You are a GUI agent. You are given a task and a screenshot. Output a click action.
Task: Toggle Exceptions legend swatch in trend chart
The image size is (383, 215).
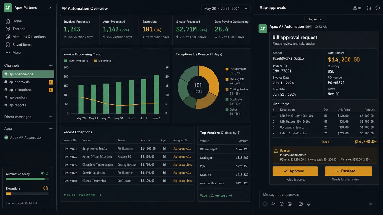[x=95, y=61]
